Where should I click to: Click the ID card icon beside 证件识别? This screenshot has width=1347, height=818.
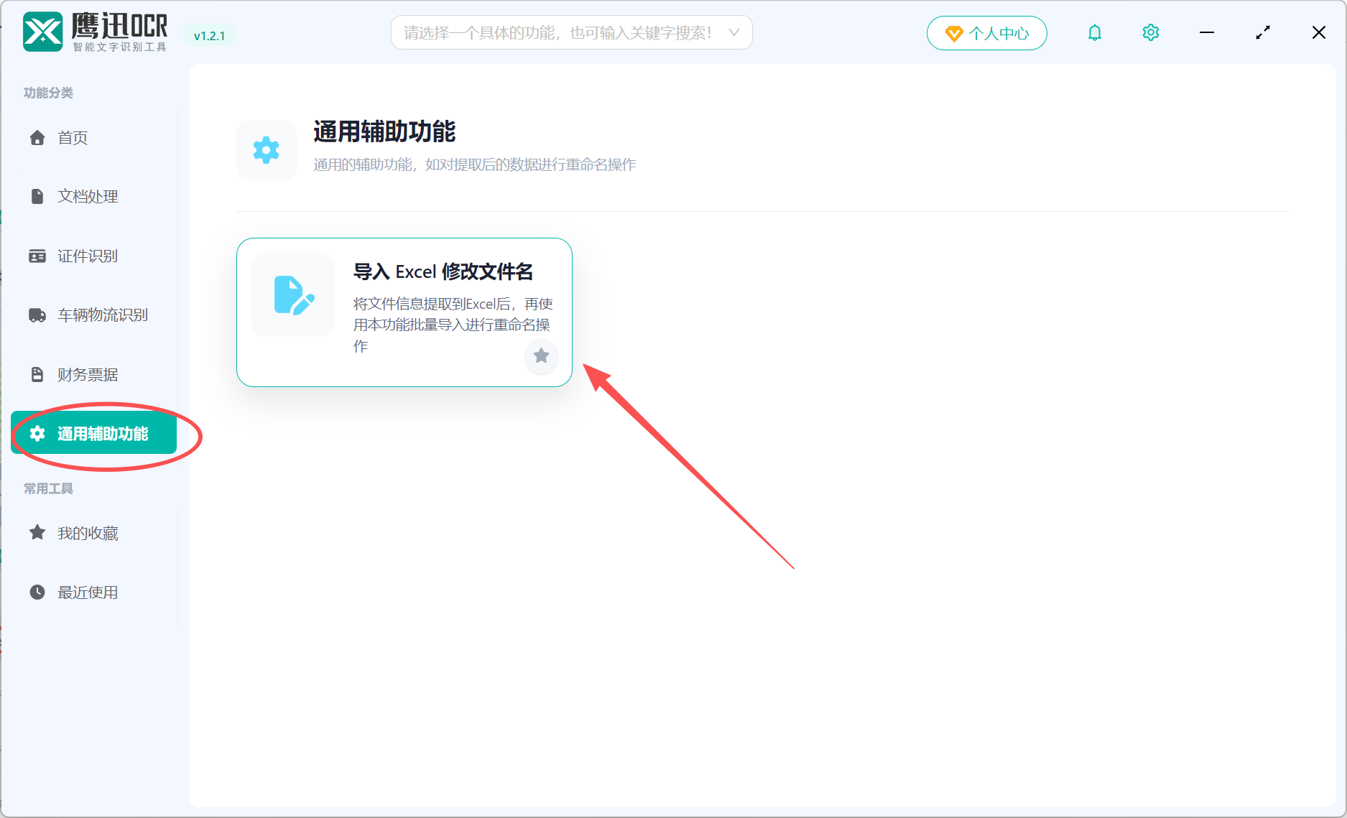pos(37,256)
